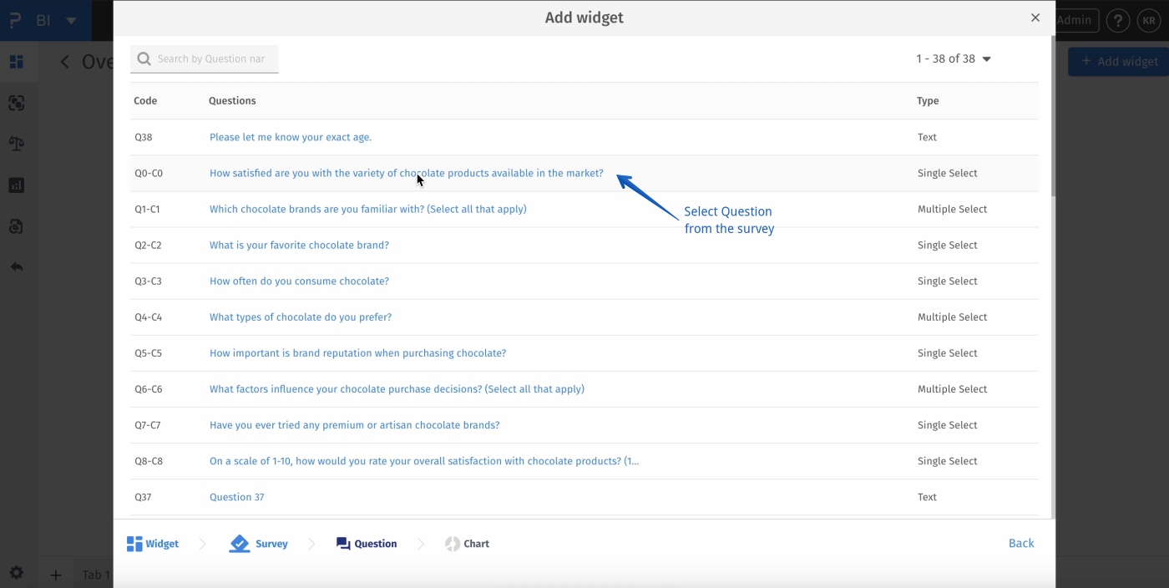1169x588 pixels.
Task: Select the scales comparison icon in the sidebar
Action: [18, 144]
